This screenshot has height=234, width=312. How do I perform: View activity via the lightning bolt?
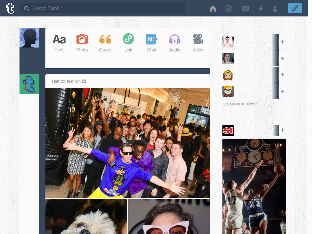pos(261,9)
